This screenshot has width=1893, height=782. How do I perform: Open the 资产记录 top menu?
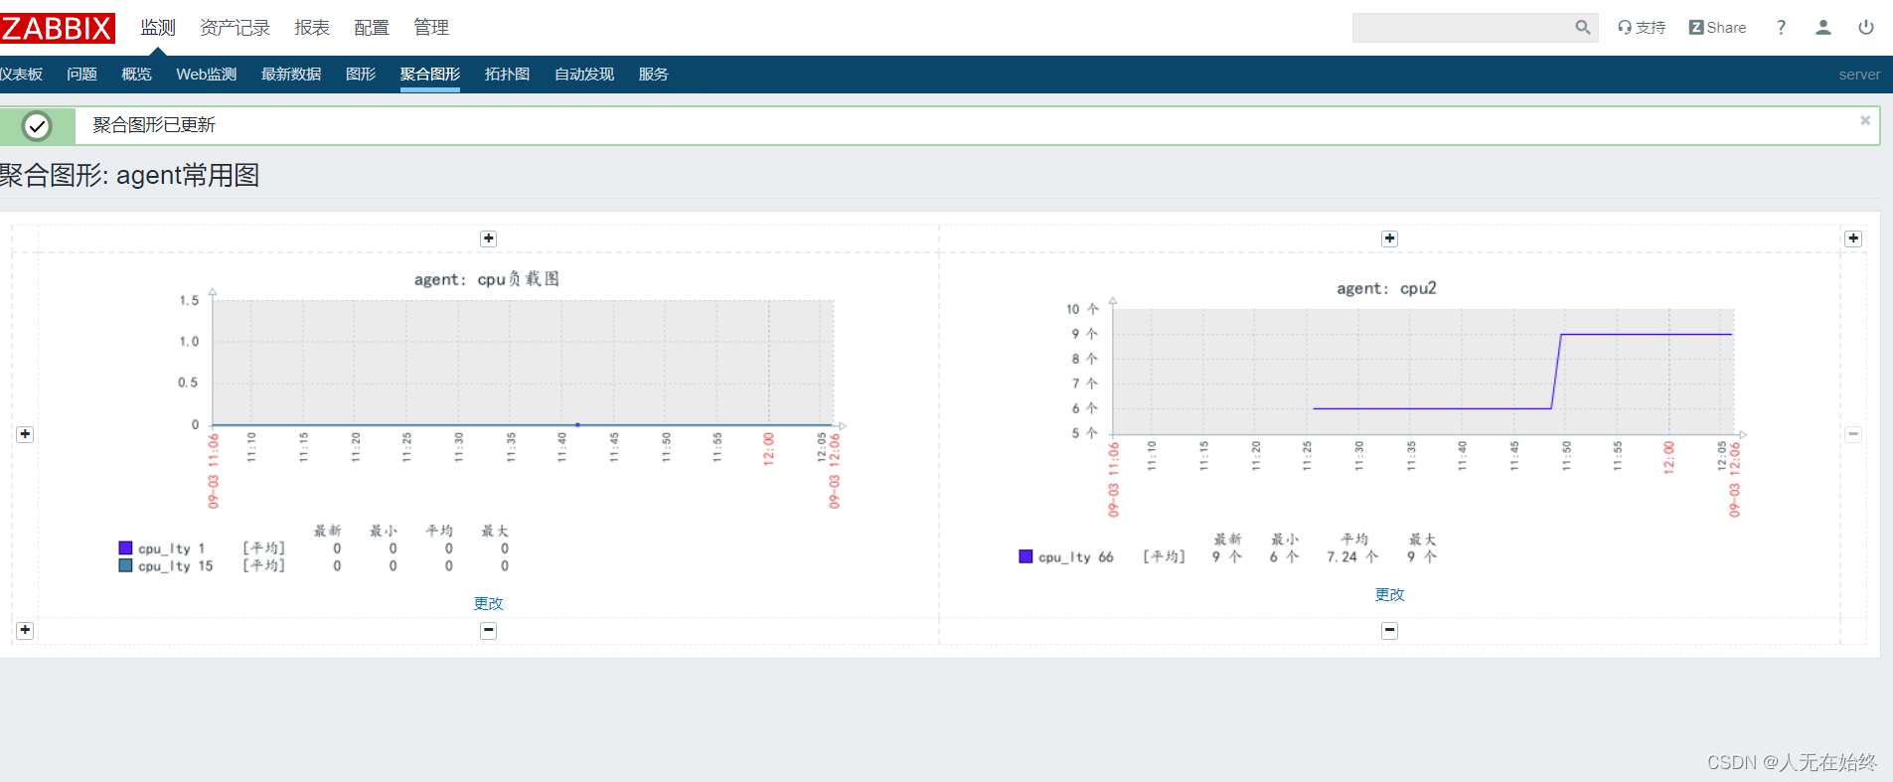[235, 28]
